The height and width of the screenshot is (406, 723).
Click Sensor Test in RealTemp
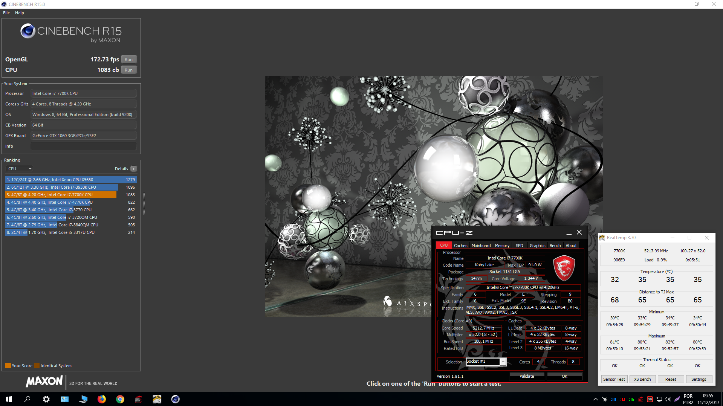click(x=614, y=379)
